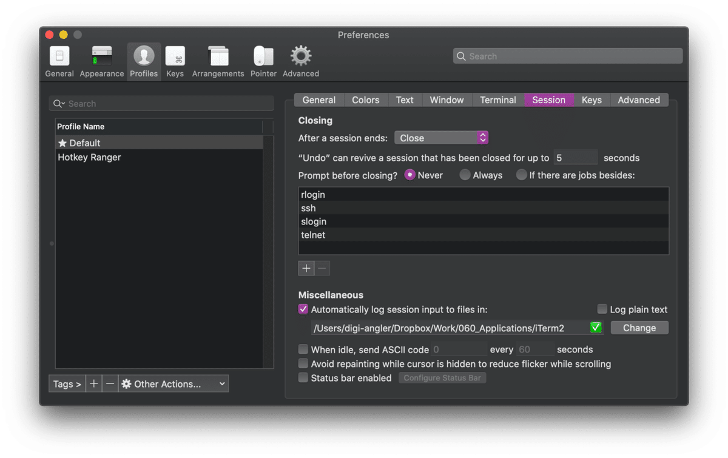This screenshot has height=458, width=728.
Task: Toggle automatically log session input checkbox
Action: pyautogui.click(x=303, y=309)
